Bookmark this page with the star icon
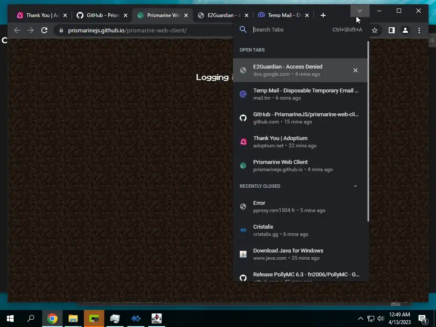The height and width of the screenshot is (327, 436). [x=375, y=30]
